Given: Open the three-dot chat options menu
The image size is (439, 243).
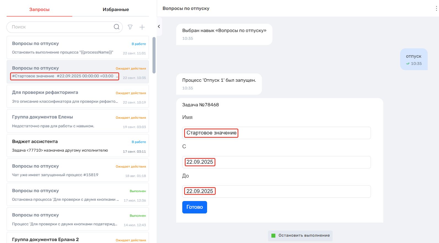Looking at the screenshot, I should pos(436,9).
